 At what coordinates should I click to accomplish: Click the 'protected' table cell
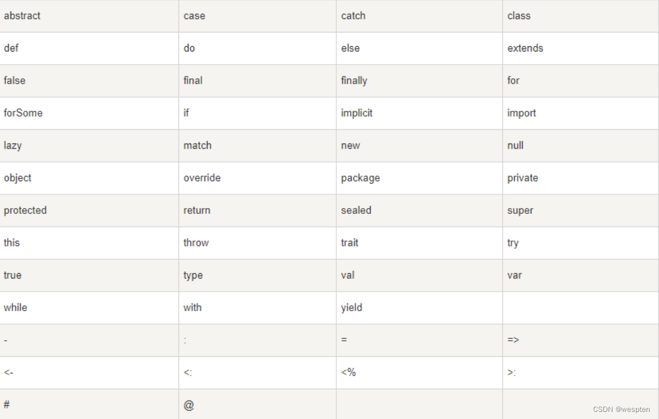[x=25, y=210]
